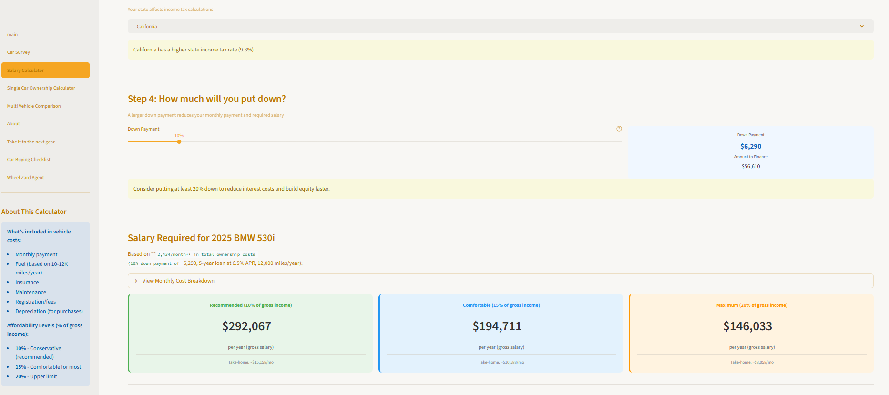Click Recommended (10% of gross income) label
The height and width of the screenshot is (395, 889).
click(251, 305)
